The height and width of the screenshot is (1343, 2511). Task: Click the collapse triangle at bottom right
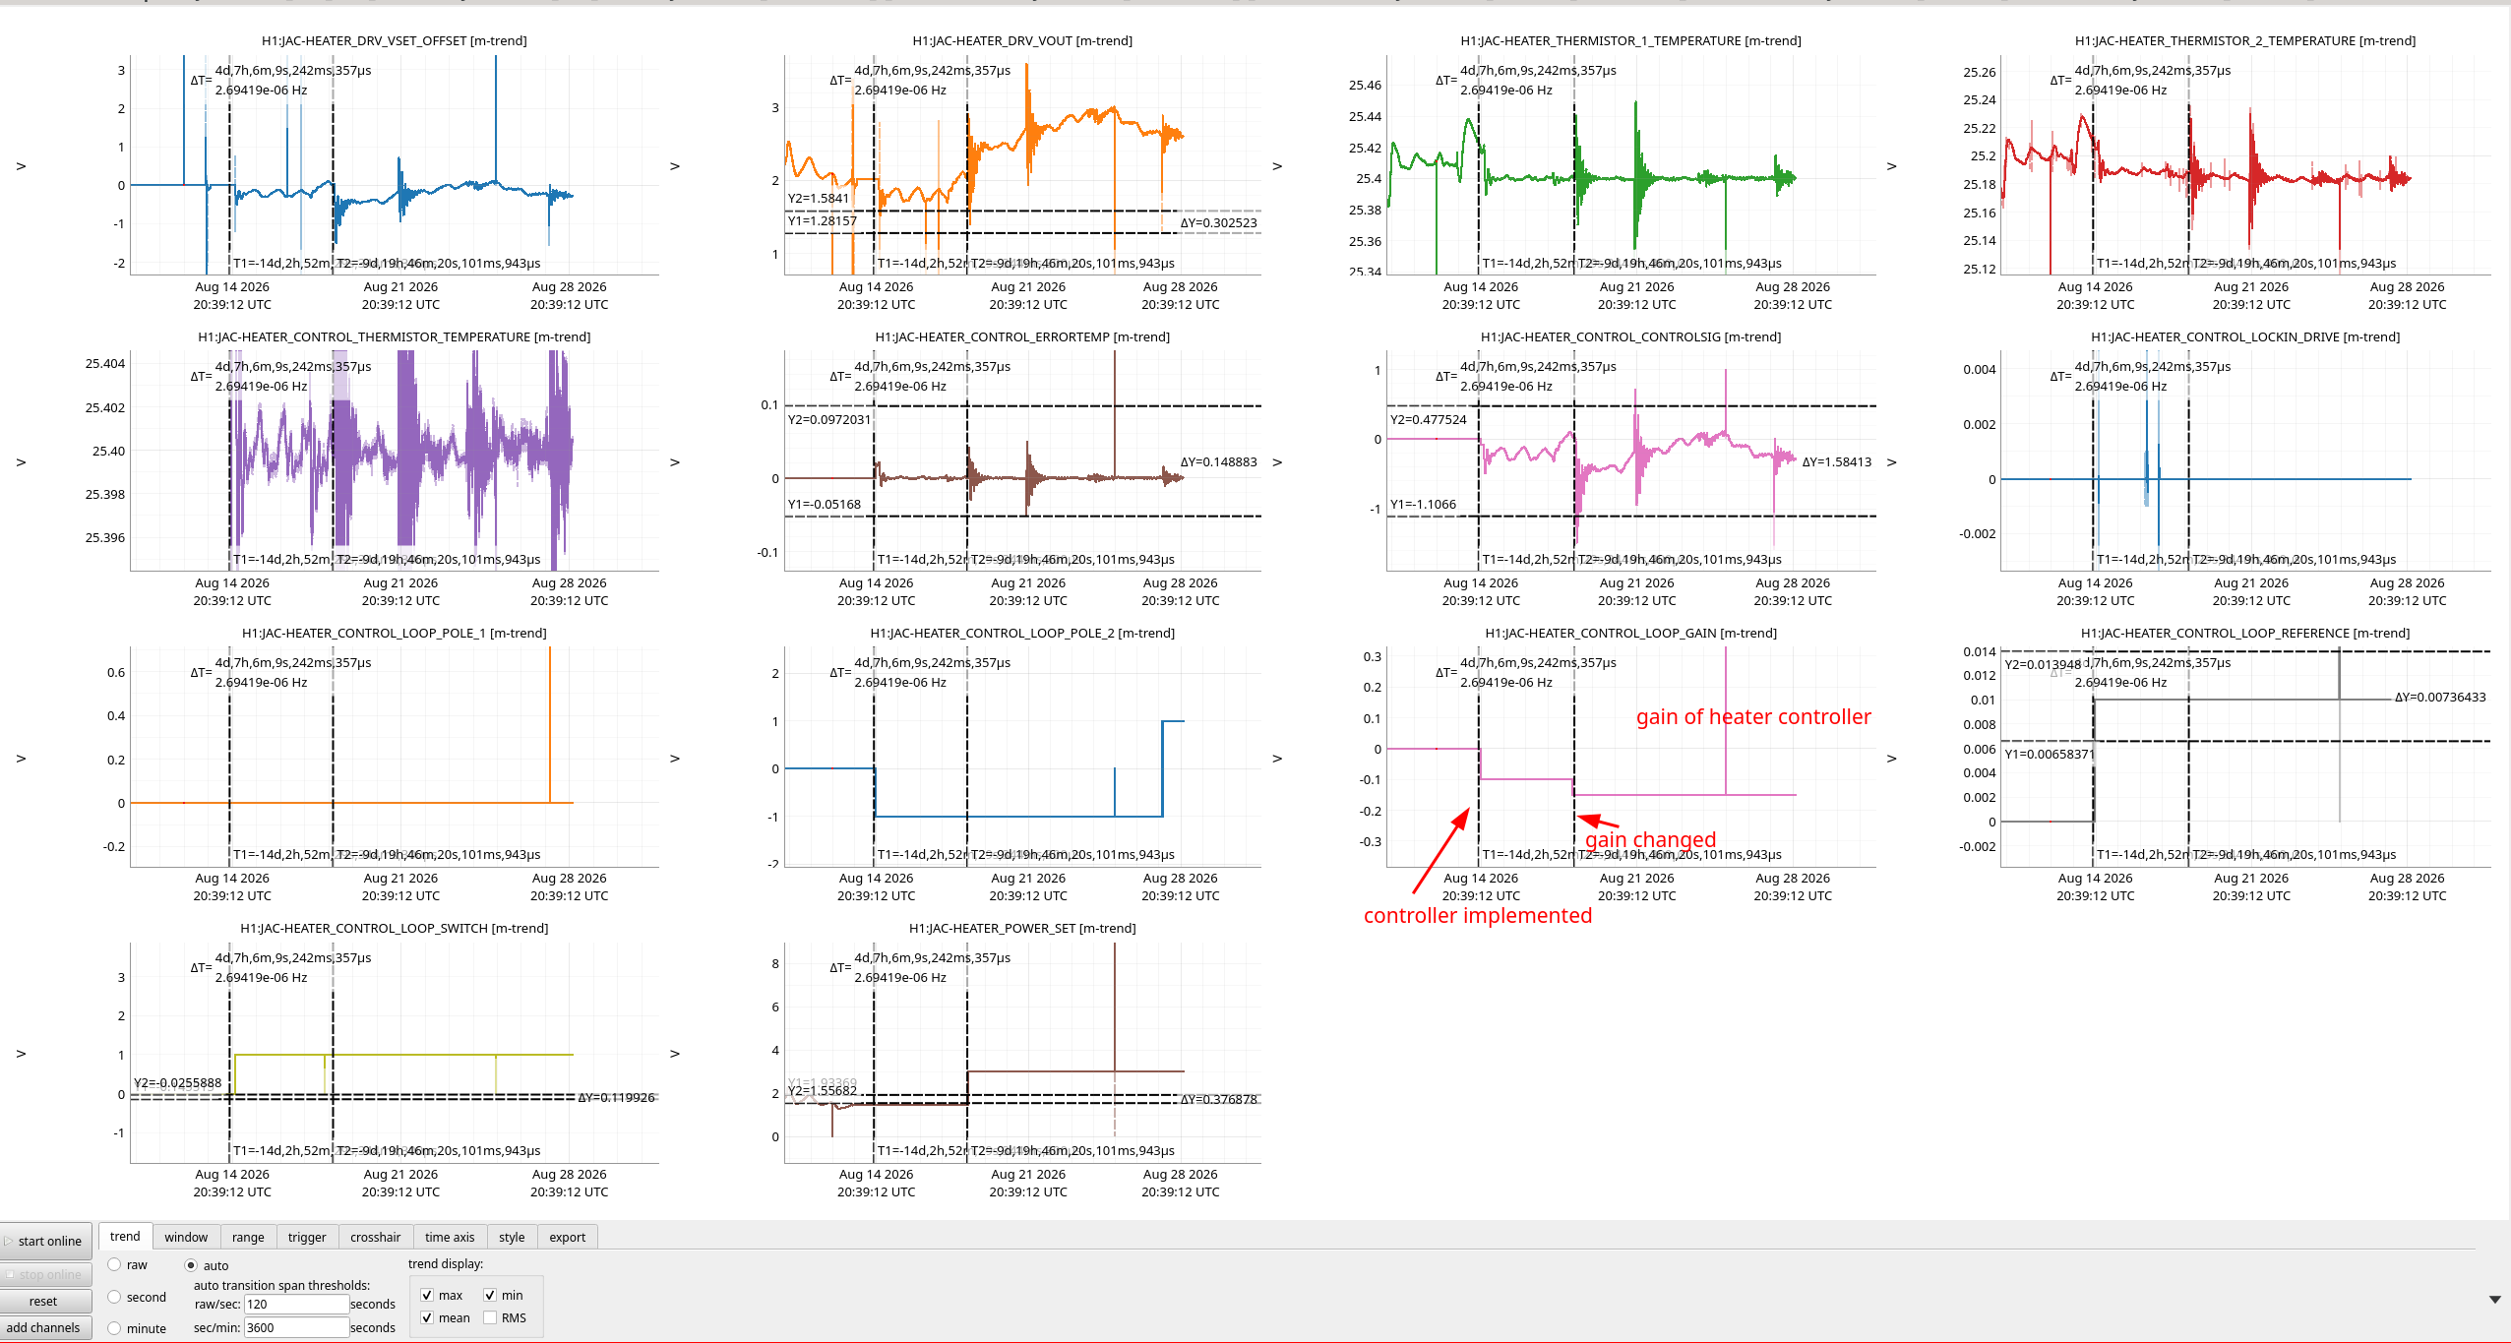pyautogui.click(x=2494, y=1300)
